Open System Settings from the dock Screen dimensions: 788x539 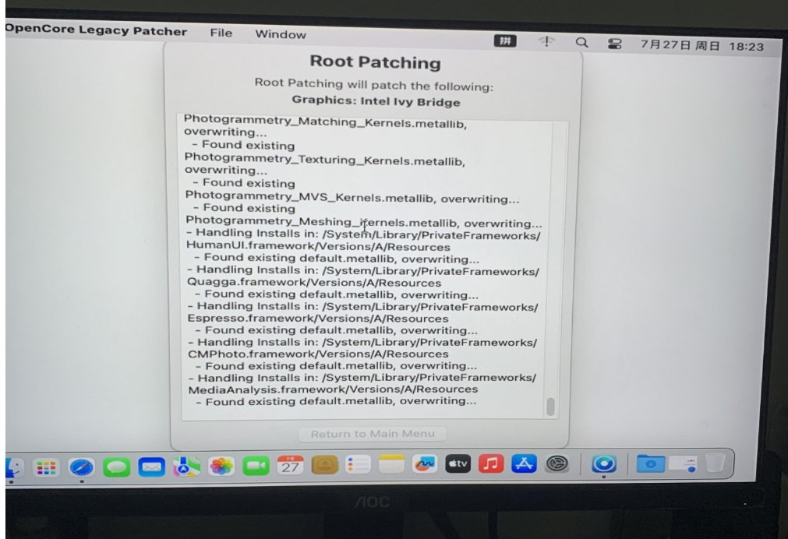point(557,463)
